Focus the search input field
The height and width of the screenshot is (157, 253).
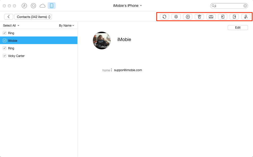pos(229,6)
